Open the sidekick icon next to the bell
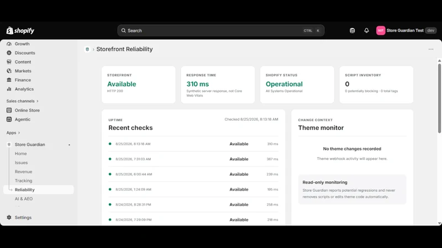Viewport: 442px width, 248px height. 352,30
